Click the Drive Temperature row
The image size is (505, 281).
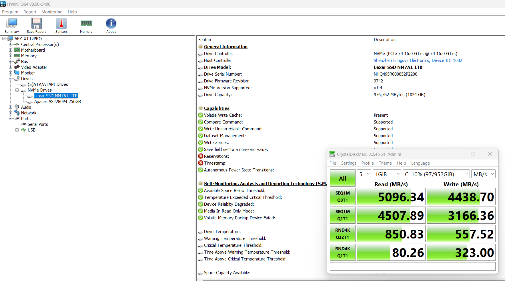[x=222, y=232]
